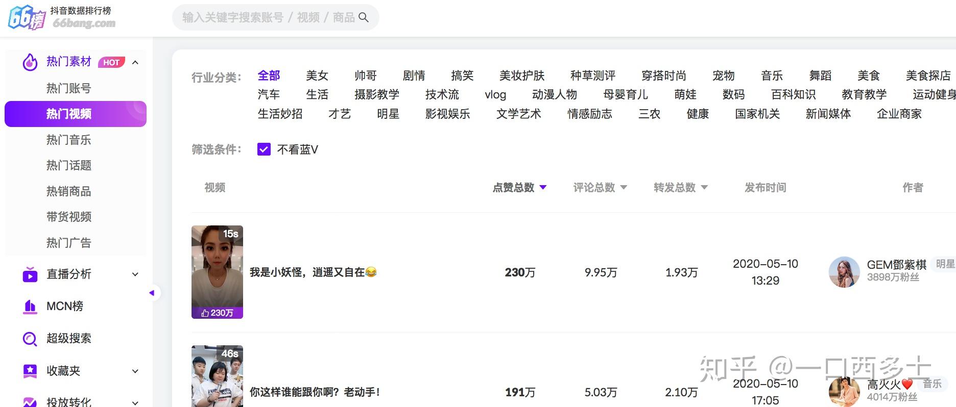This screenshot has width=956, height=407.
Task: Open 热门话题 in sidebar
Action: click(x=69, y=165)
